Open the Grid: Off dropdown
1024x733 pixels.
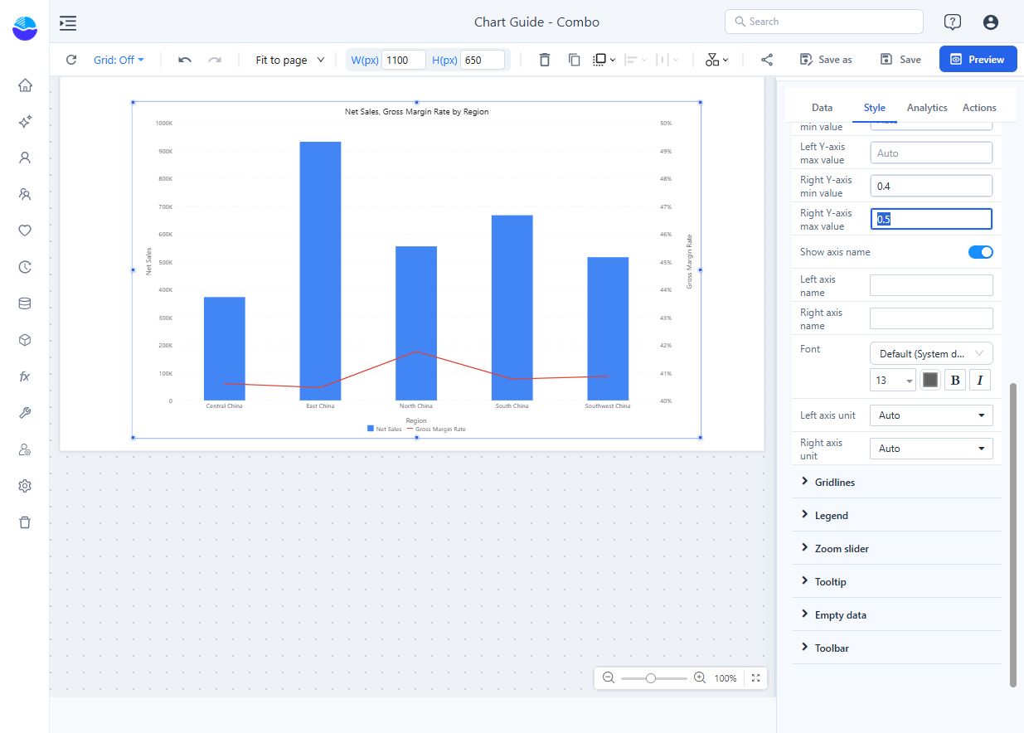[119, 60]
